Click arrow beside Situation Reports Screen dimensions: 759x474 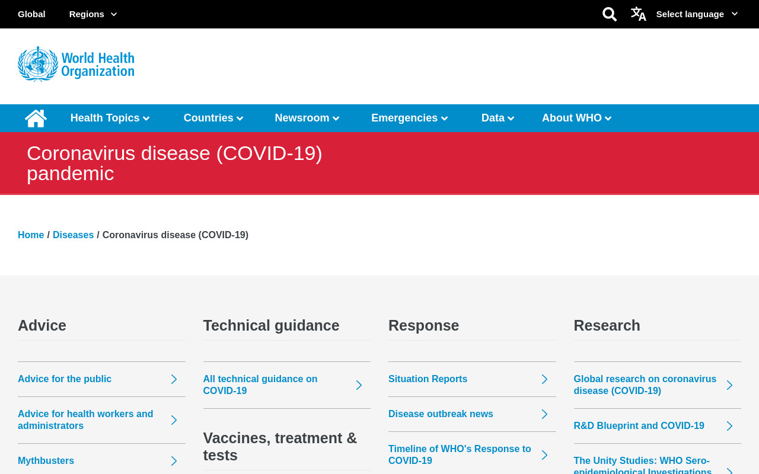[544, 379]
